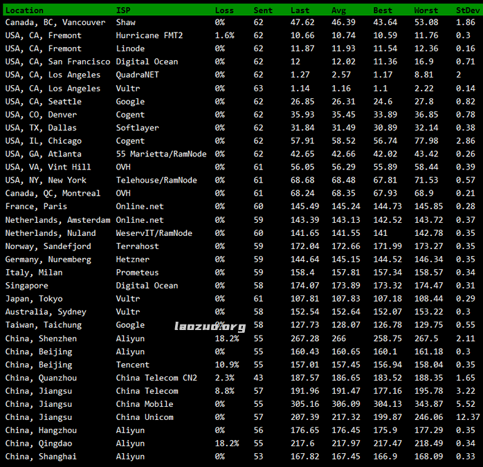This screenshot has width=483, height=467.
Task: Click the China, Shenzhen location
Action: coord(41,339)
